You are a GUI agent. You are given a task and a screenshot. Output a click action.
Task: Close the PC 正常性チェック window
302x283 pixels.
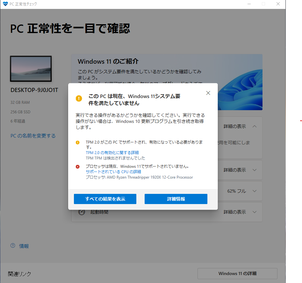278,4
